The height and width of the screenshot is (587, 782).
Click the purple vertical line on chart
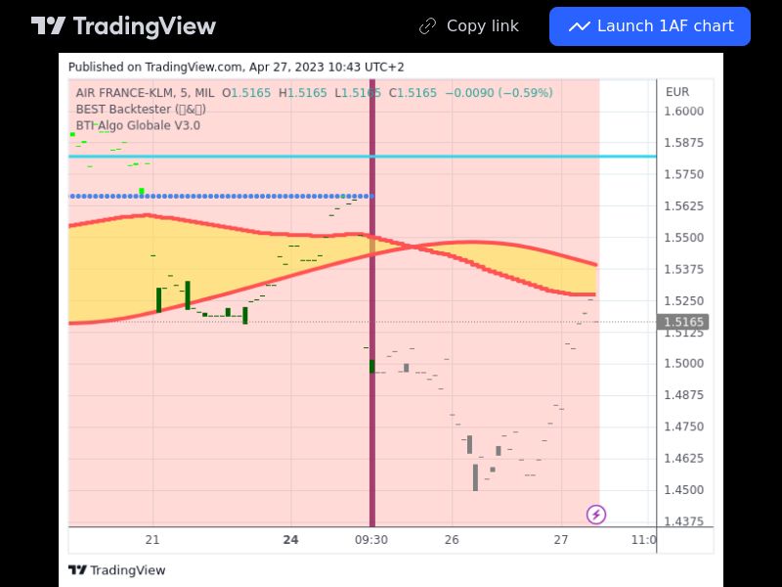[x=372, y=302]
